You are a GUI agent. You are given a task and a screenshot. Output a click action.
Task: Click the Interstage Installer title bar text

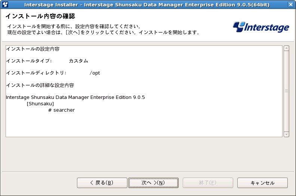point(148,4)
